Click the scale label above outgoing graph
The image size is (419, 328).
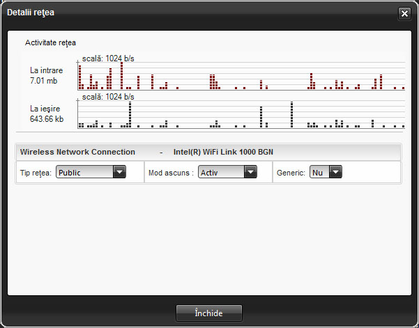pos(108,97)
